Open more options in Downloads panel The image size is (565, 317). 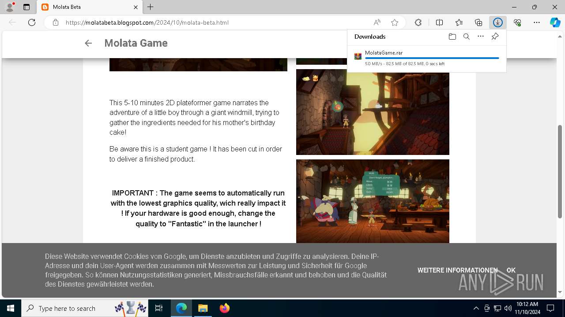click(x=481, y=37)
